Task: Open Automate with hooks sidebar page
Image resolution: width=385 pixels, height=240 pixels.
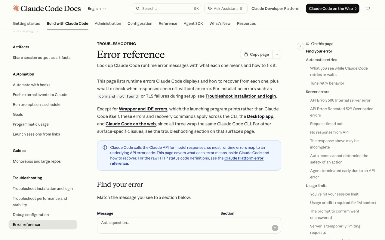Action: click(x=32, y=85)
